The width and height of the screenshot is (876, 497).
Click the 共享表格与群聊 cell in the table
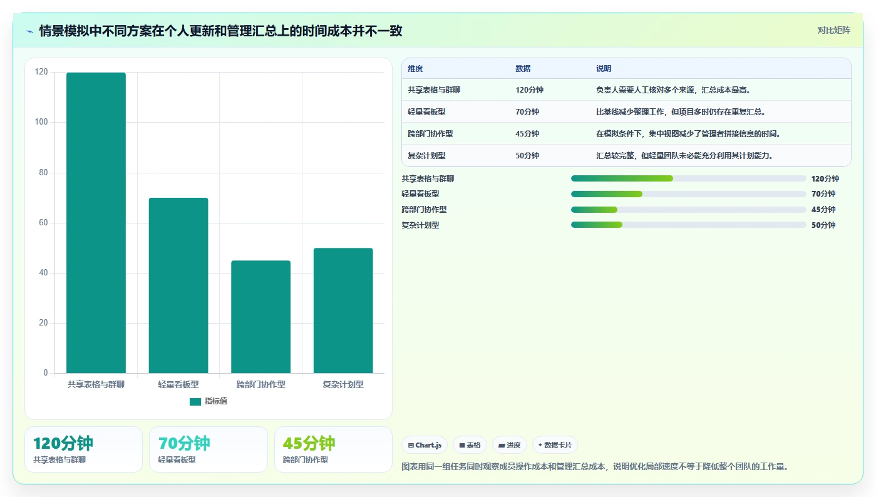[434, 90]
